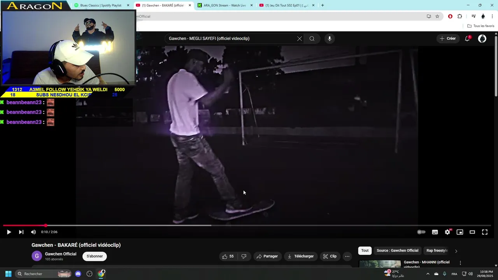Open Discord from the taskbar

pyautogui.click(x=78, y=274)
